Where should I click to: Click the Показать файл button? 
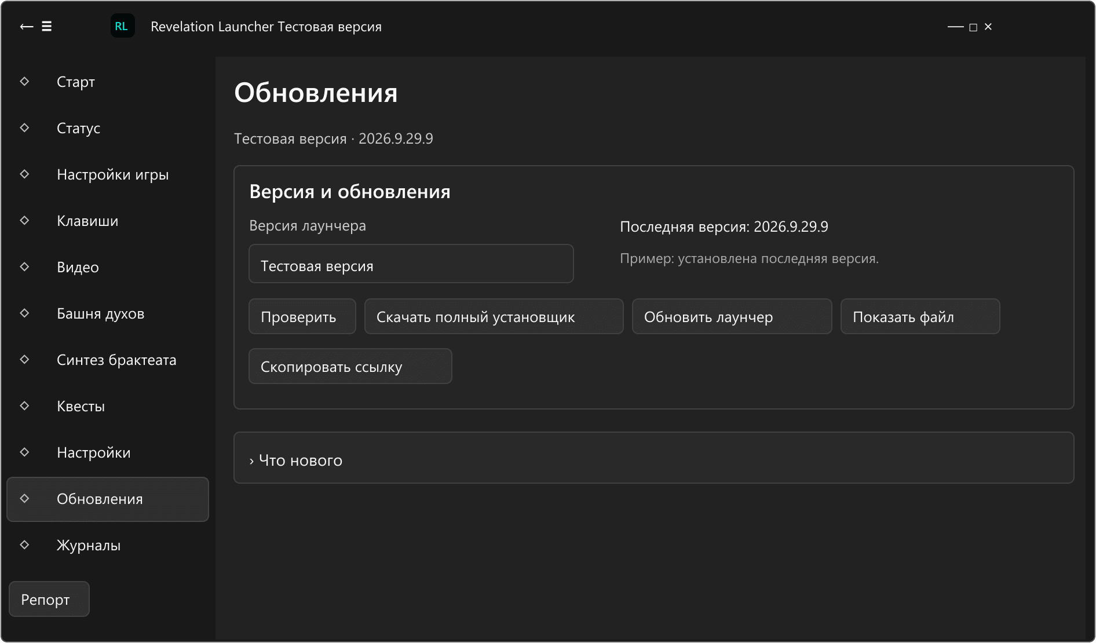(x=920, y=316)
